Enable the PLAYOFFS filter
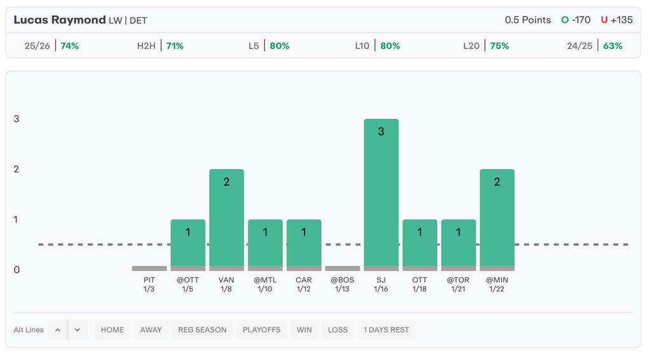The width and height of the screenshot is (651, 358). tap(261, 330)
